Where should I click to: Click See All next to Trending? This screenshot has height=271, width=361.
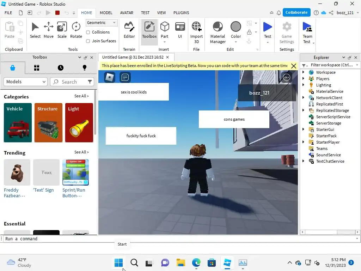(x=81, y=152)
